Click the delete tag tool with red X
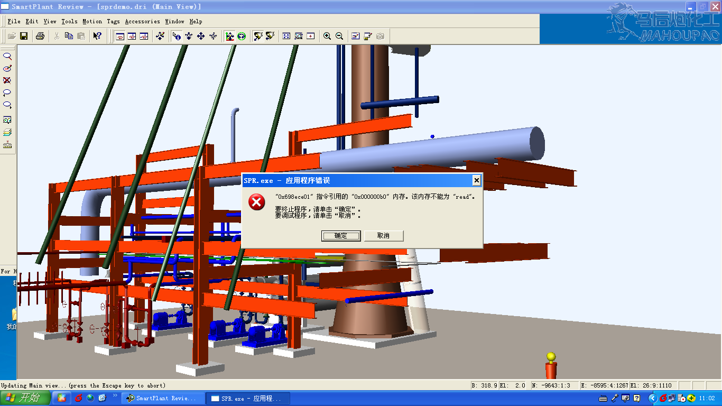 [7, 80]
